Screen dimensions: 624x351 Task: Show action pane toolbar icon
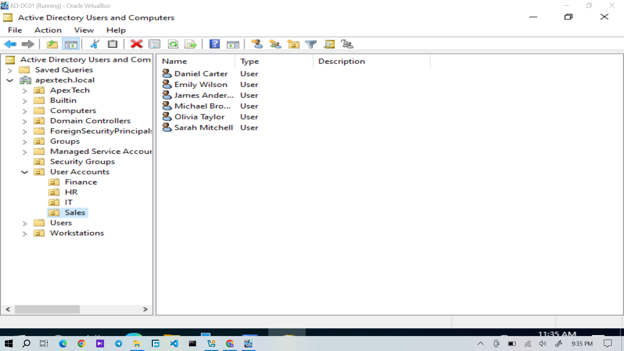click(x=233, y=44)
